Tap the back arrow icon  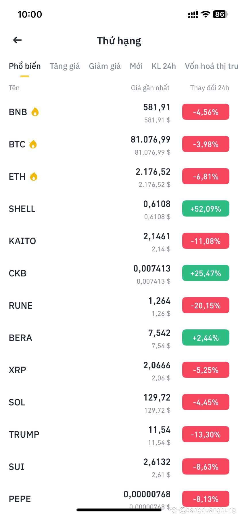(18, 40)
